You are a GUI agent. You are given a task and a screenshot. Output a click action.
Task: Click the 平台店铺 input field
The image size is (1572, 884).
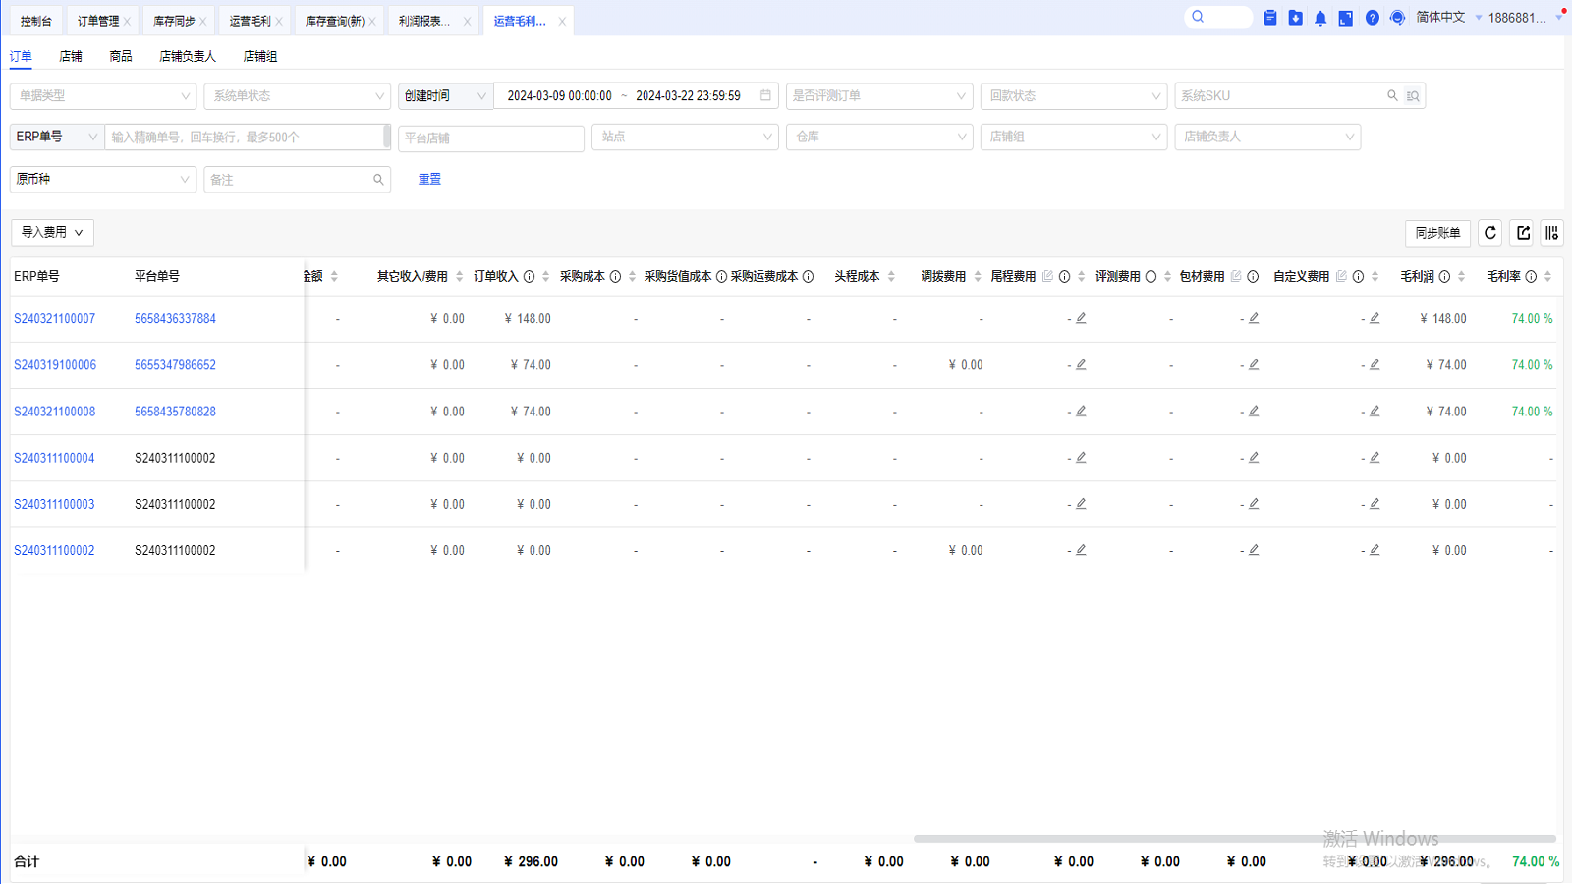tap(491, 138)
